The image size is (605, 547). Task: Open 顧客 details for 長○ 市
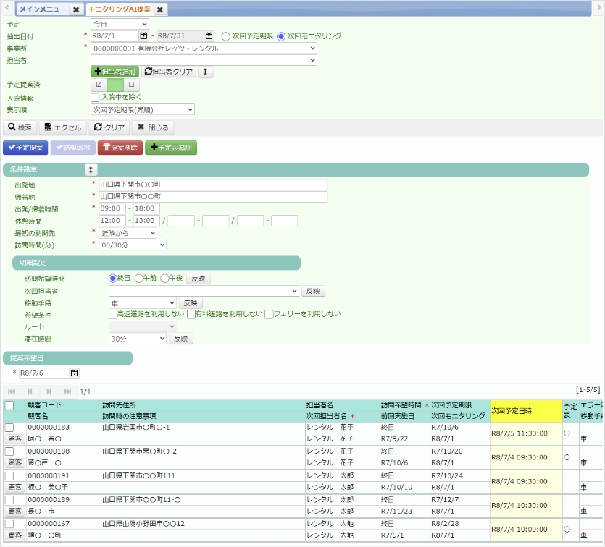pyautogui.click(x=14, y=511)
